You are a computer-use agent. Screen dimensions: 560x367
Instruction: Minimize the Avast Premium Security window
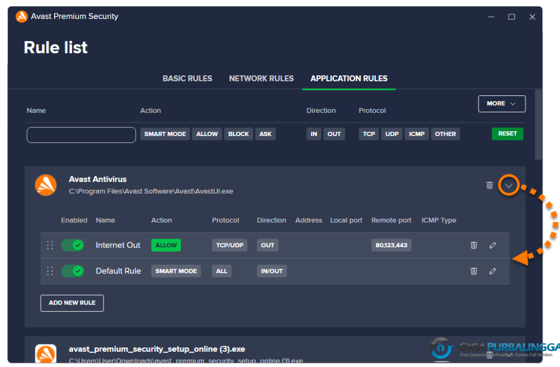(491, 17)
